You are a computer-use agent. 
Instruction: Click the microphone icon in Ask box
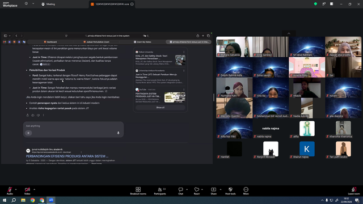pyautogui.click(x=118, y=133)
